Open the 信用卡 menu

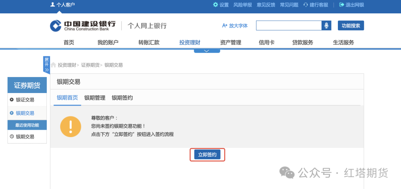[x=267, y=43]
